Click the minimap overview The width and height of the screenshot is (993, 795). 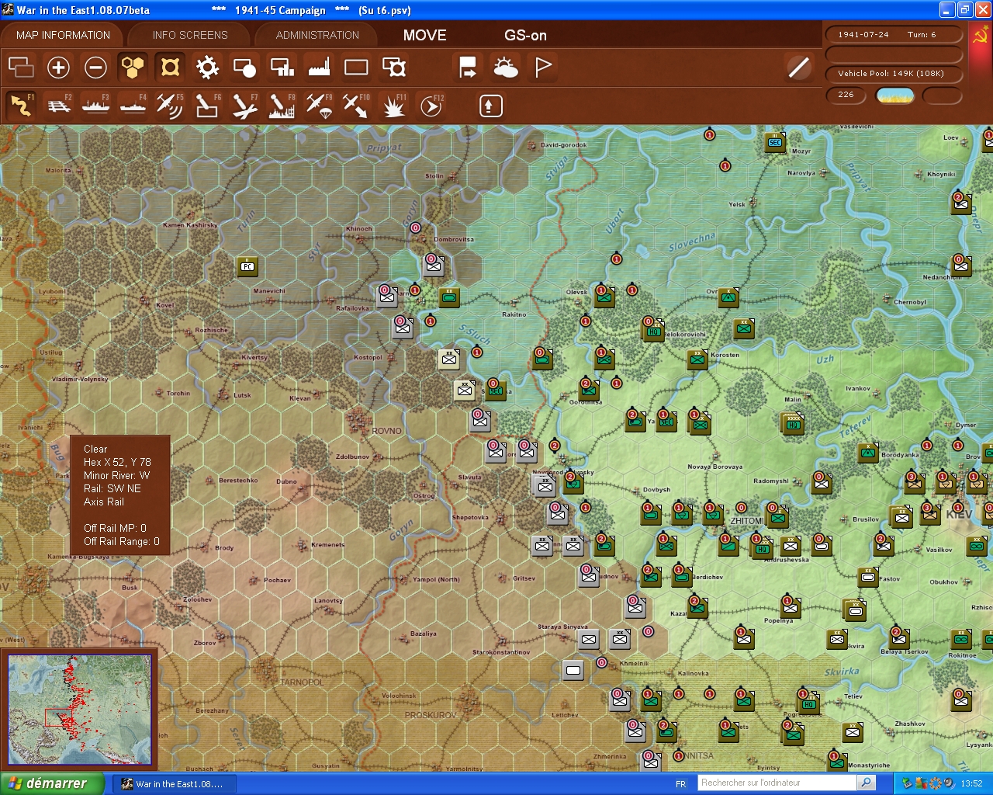click(79, 709)
